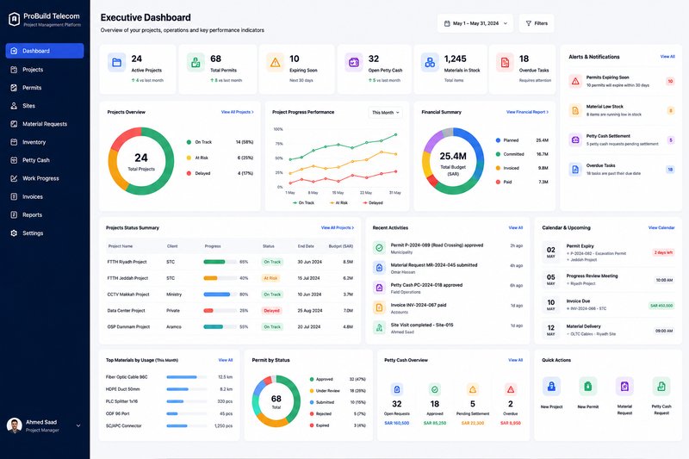
Task: Click the Inventory sidebar icon
Action: point(14,142)
